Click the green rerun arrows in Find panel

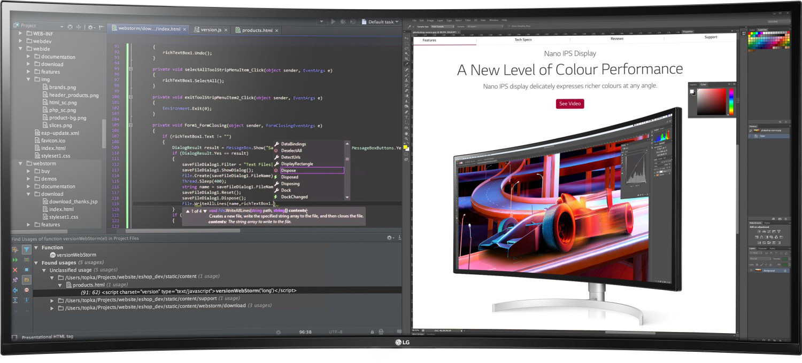(x=15, y=260)
